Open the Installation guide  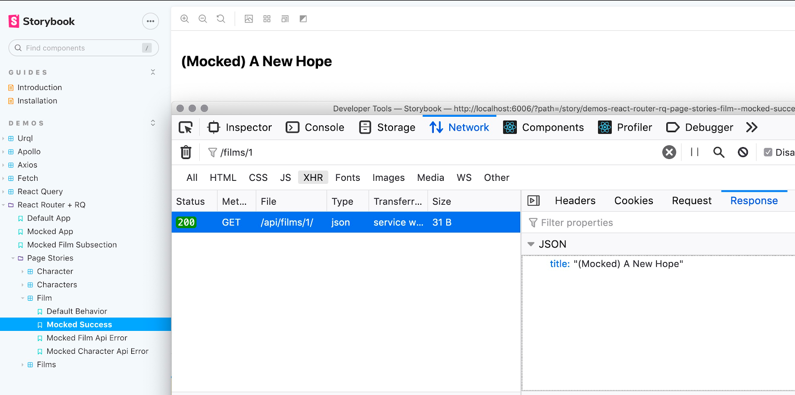point(37,101)
